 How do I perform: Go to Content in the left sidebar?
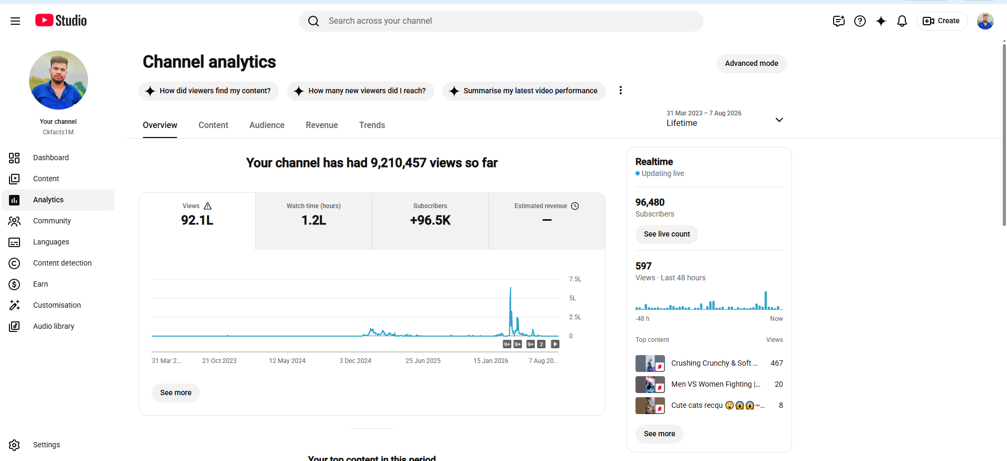point(58,179)
